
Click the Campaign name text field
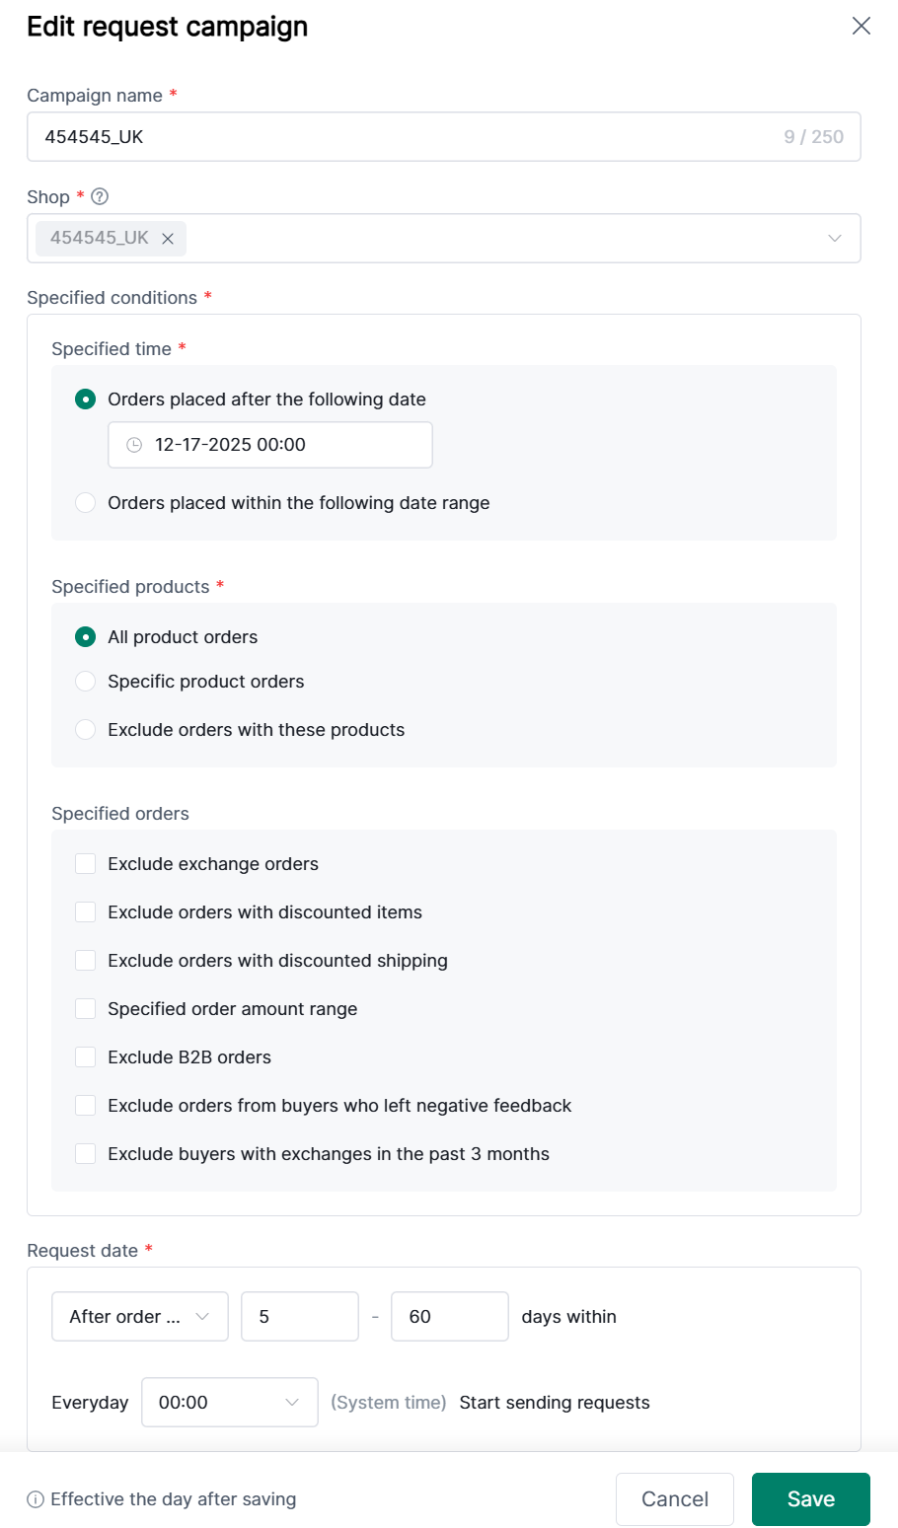point(405,137)
